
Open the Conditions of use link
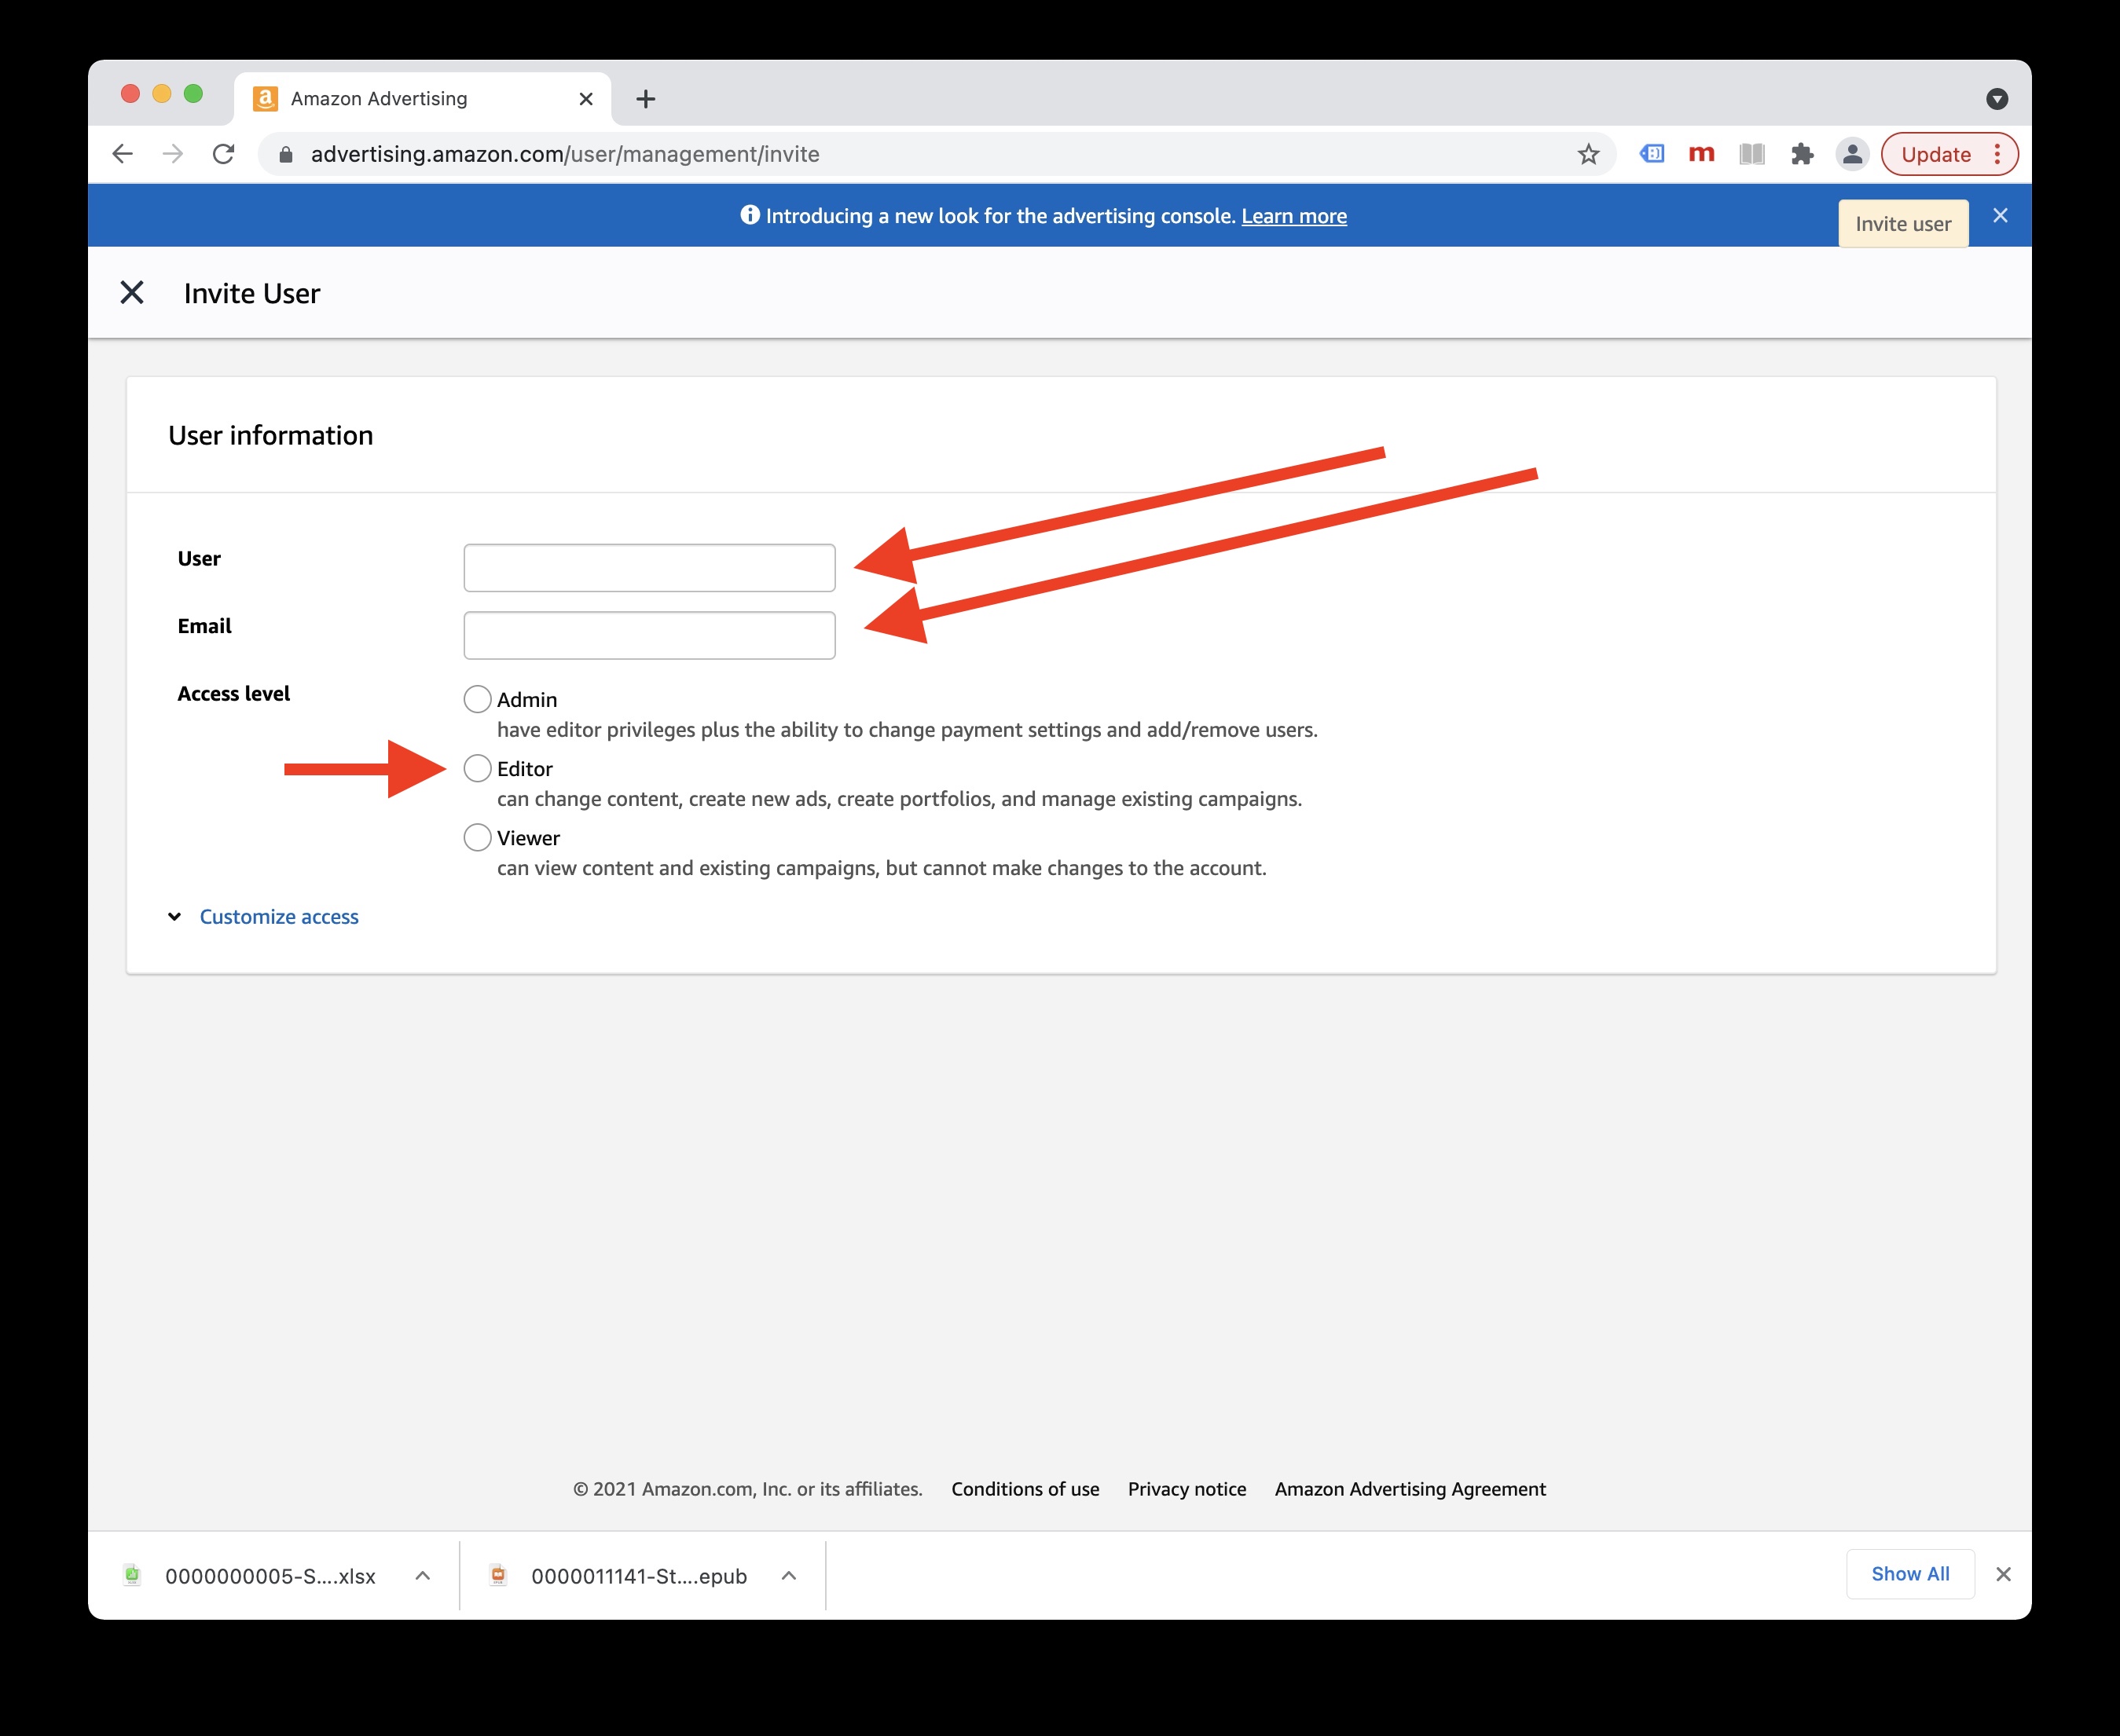point(1025,1489)
